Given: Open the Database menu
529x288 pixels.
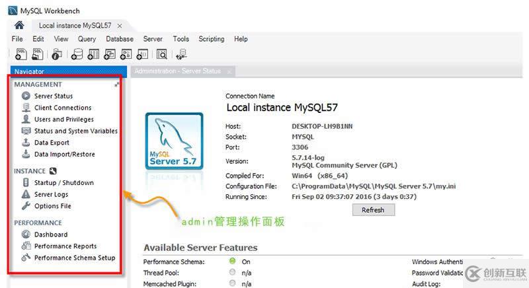Looking at the screenshot, I should [x=120, y=39].
